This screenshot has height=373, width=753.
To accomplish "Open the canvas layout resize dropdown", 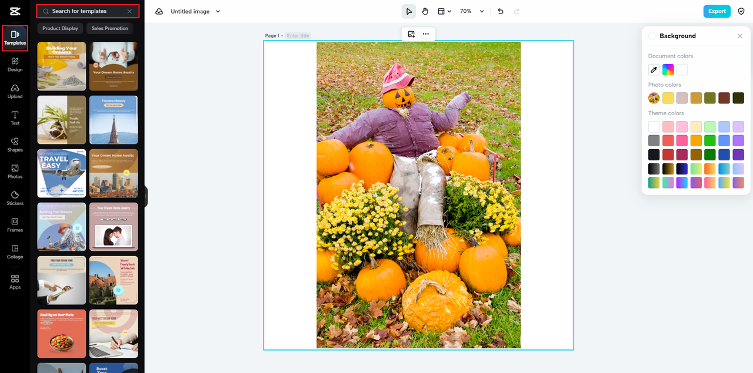I will coord(444,11).
